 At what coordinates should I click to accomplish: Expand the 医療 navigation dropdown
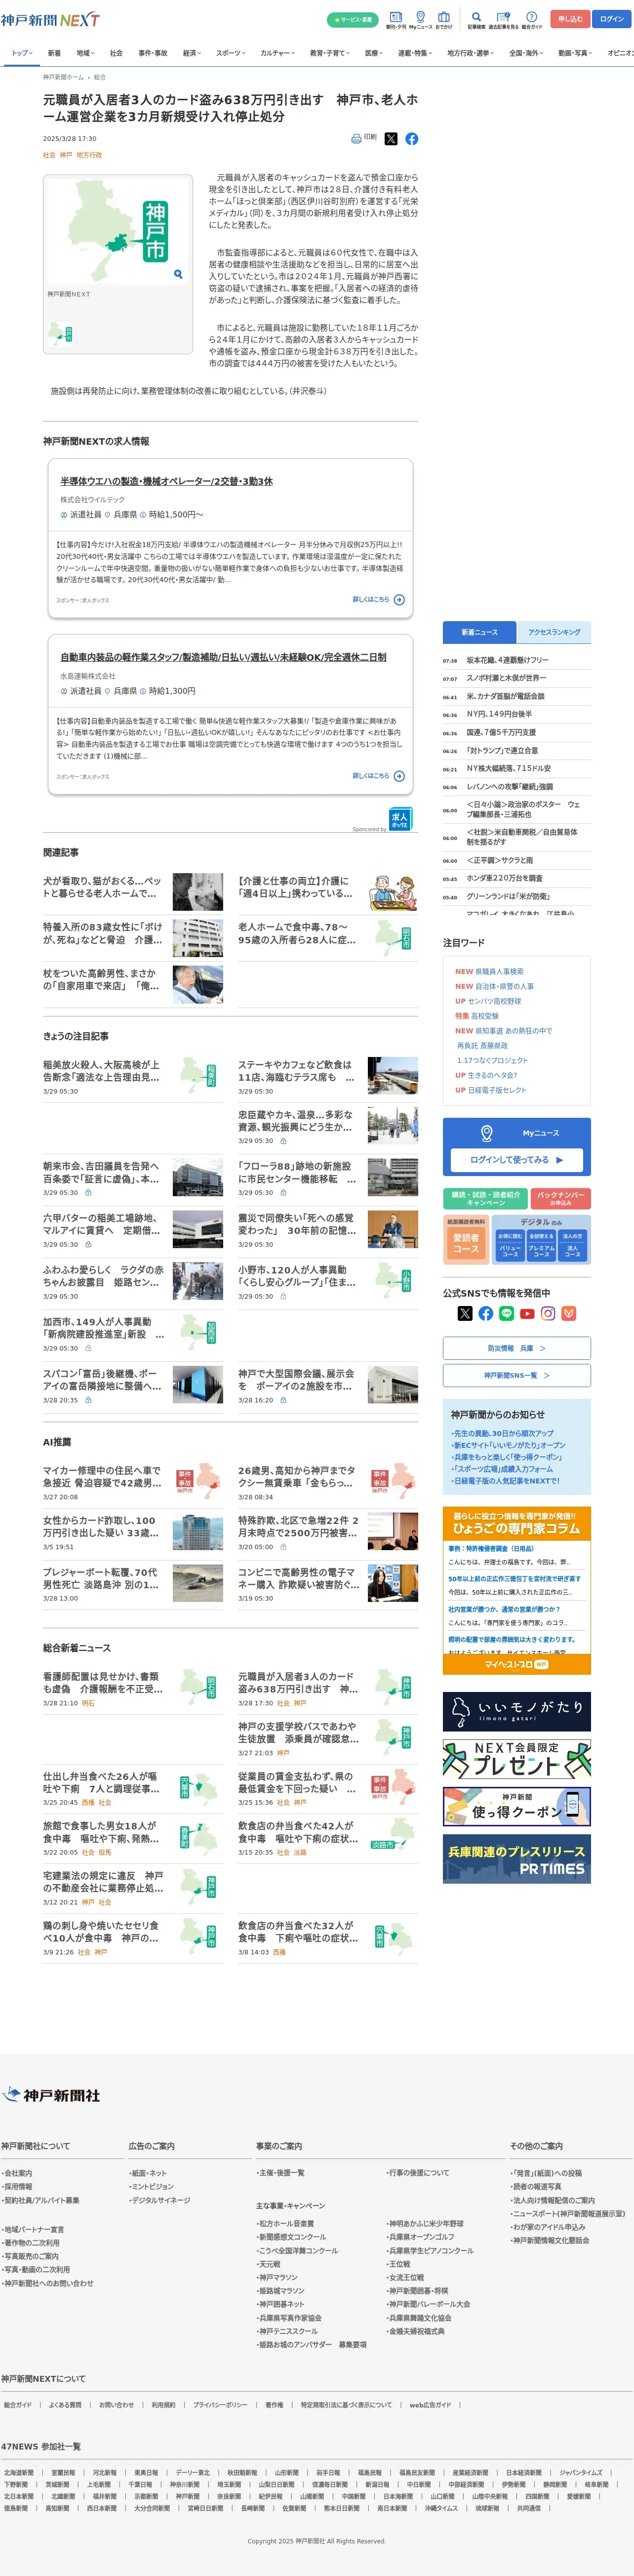374,53
